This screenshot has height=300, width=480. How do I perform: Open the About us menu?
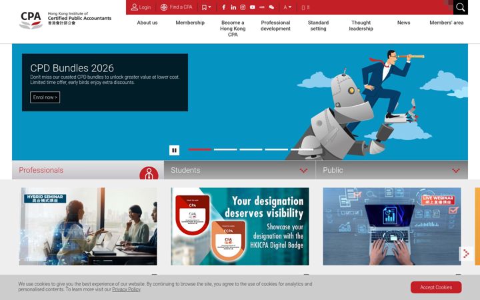[147, 23]
